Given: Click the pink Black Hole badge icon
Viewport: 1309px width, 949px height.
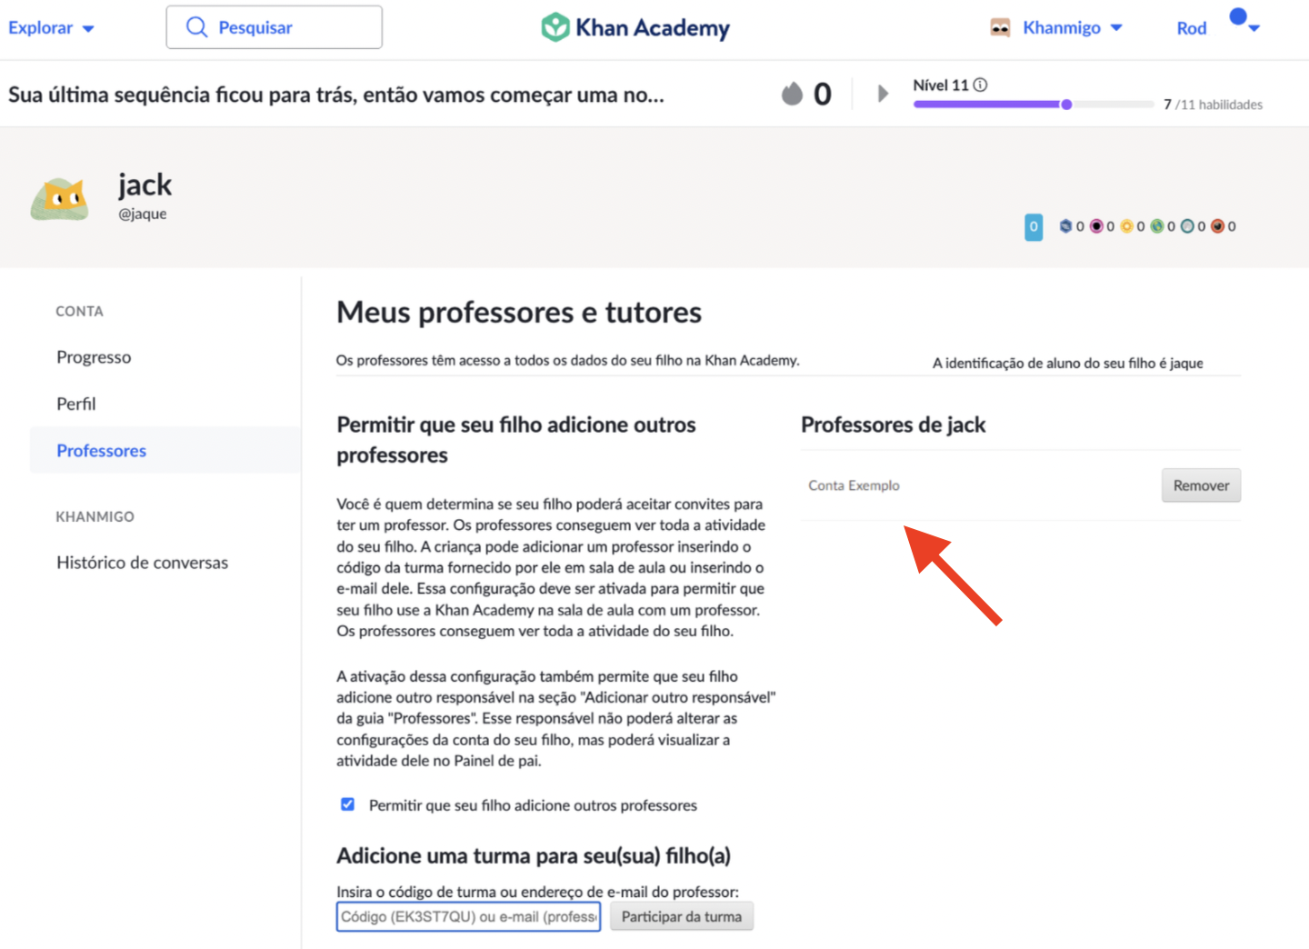Looking at the screenshot, I should pyautogui.click(x=1096, y=225).
